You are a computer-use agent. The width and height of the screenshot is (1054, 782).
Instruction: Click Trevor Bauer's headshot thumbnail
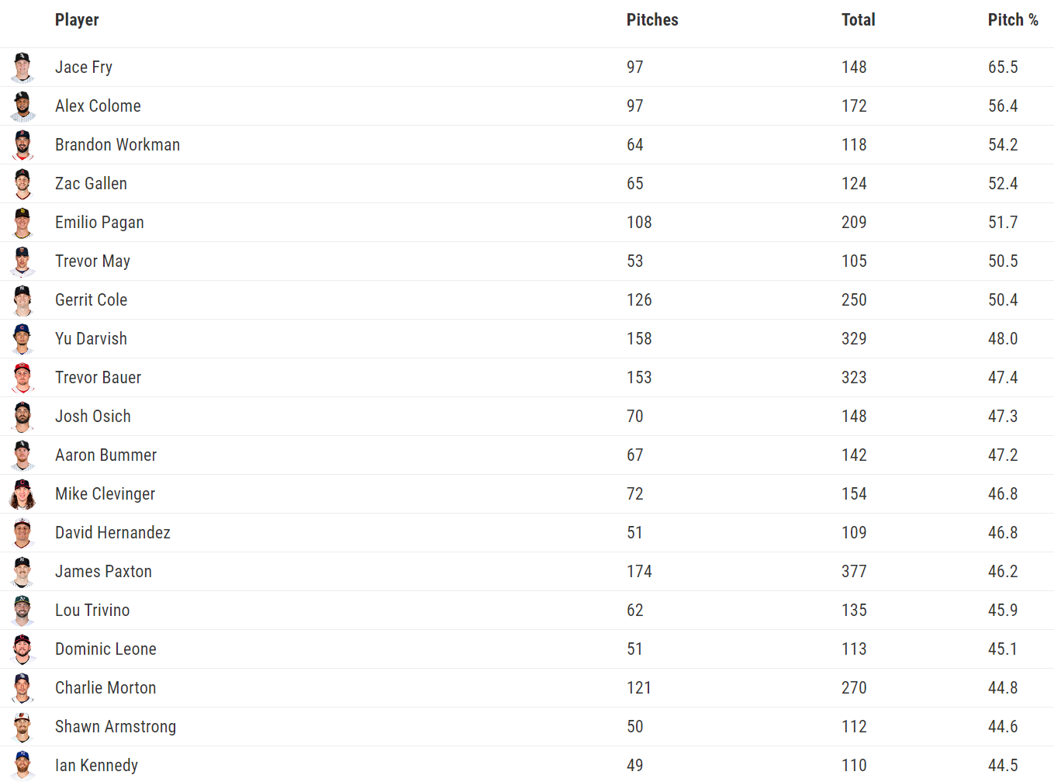[22, 378]
